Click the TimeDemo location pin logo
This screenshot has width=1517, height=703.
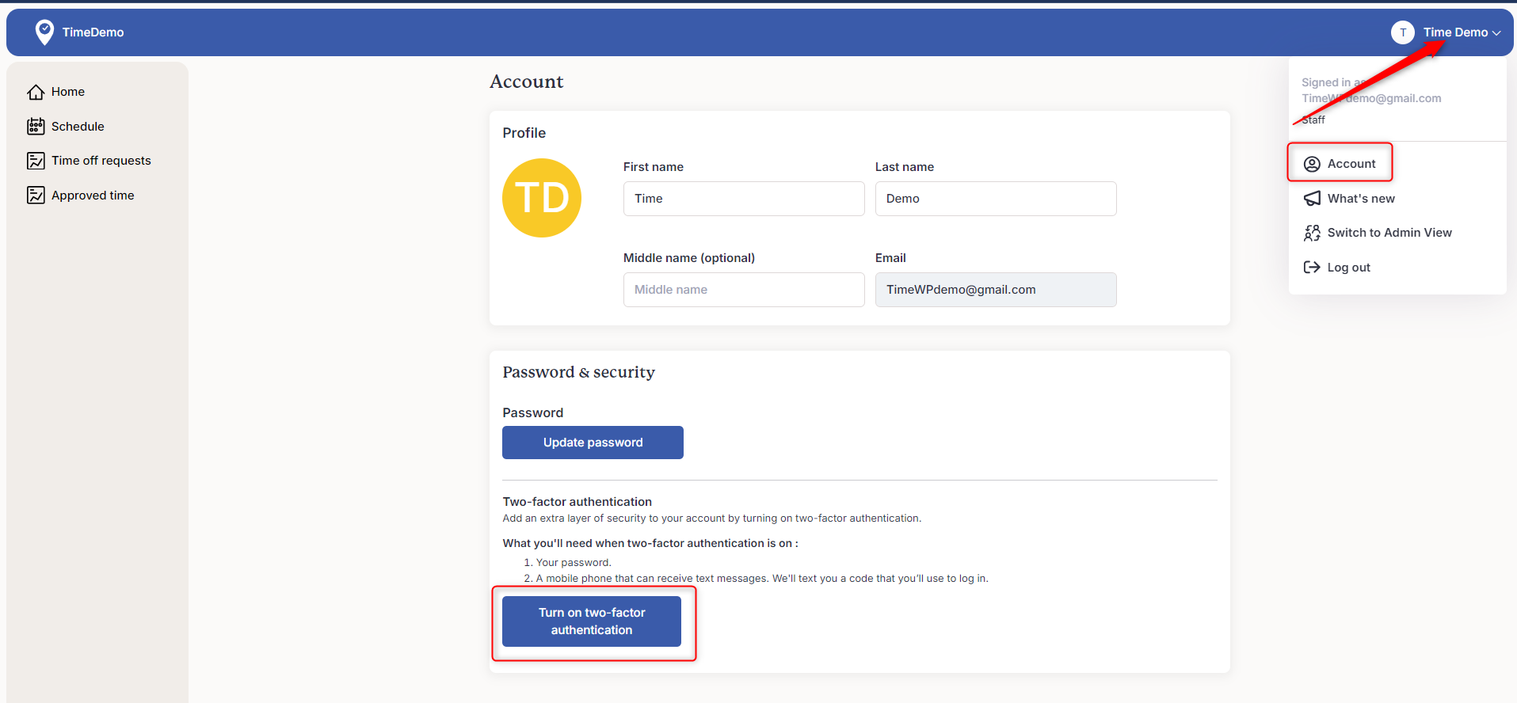[44, 32]
